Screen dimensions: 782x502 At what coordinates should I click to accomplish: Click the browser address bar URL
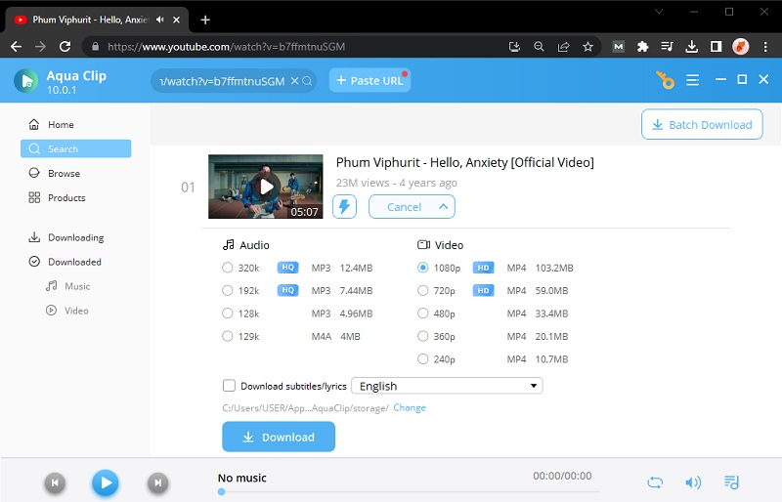(227, 47)
